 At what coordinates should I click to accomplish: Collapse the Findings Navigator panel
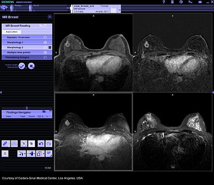click(51, 111)
